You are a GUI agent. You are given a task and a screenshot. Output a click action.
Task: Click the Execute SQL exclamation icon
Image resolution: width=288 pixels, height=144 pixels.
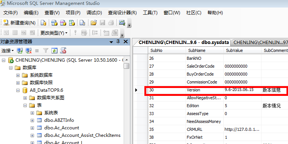75,33
